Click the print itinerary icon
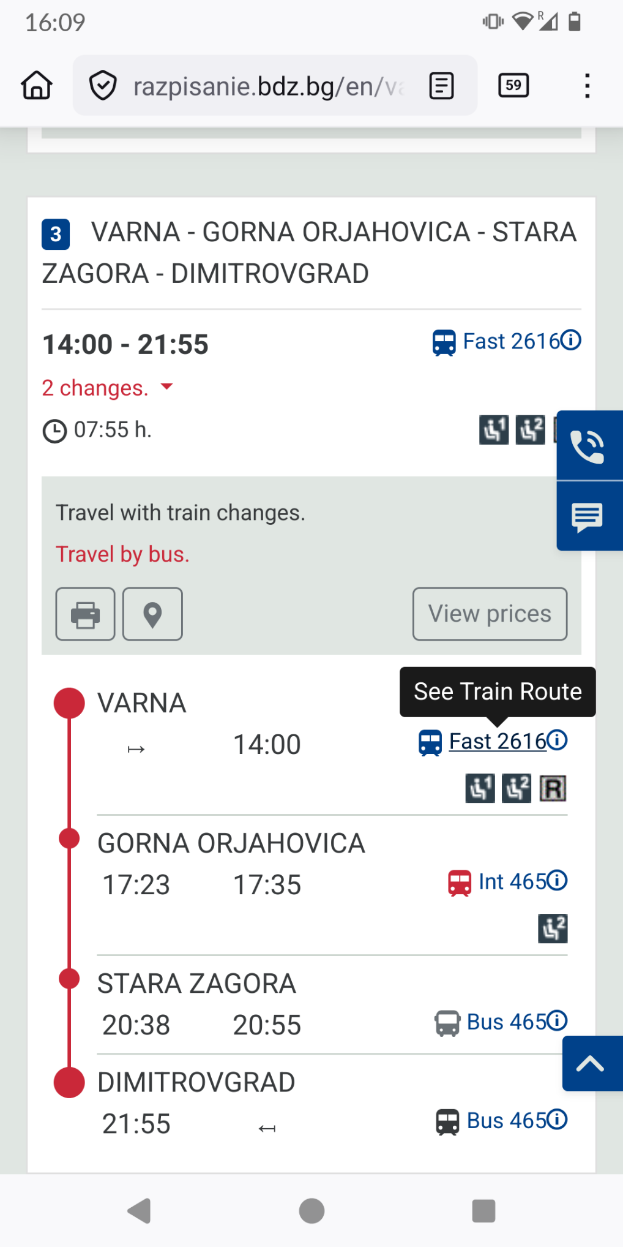The width and height of the screenshot is (623, 1247). coord(85,614)
